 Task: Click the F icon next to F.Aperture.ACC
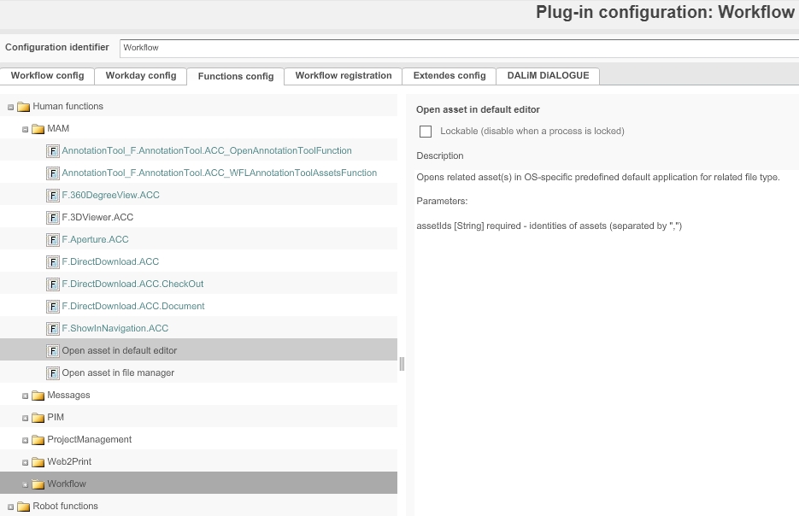point(53,239)
